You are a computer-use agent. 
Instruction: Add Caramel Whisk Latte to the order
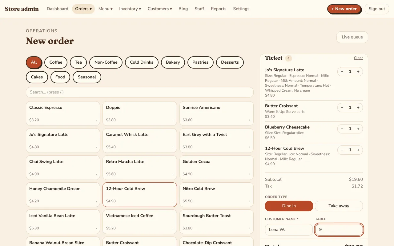[140, 141]
